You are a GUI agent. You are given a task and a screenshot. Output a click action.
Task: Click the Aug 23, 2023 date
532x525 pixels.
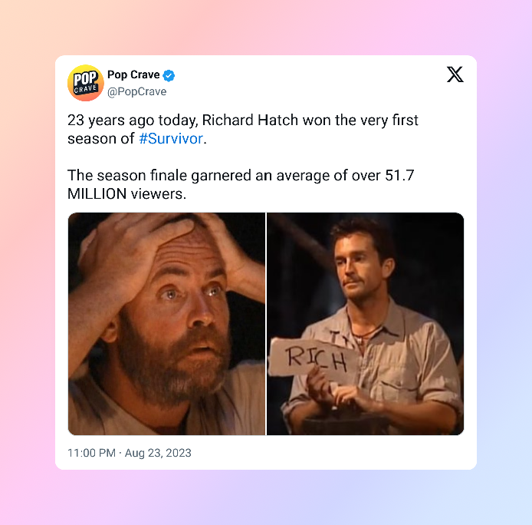(158, 453)
